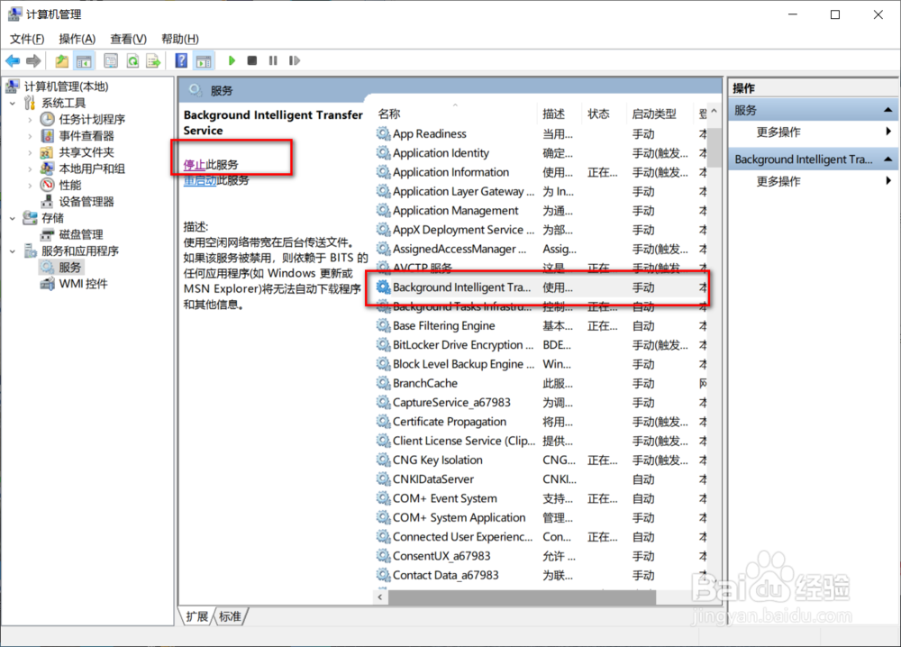Click the scroll-left arrow of services list

pos(380,597)
